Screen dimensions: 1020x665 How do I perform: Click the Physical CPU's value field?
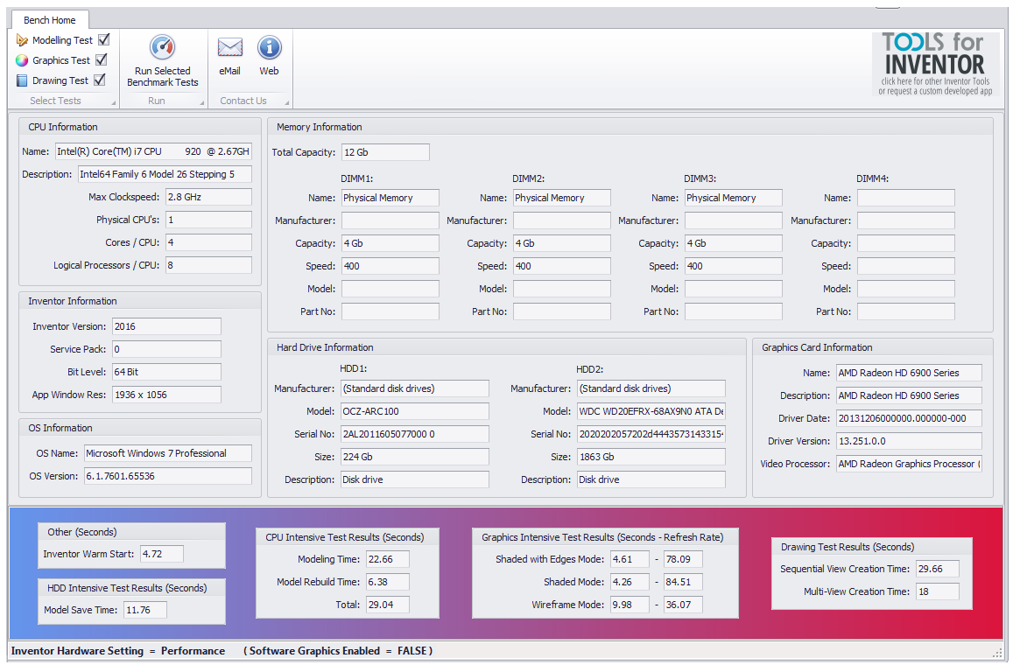tap(208, 220)
